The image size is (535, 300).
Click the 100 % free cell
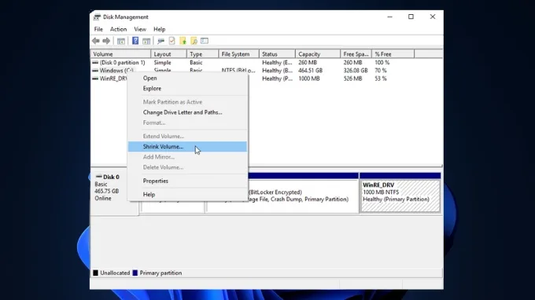click(x=382, y=63)
